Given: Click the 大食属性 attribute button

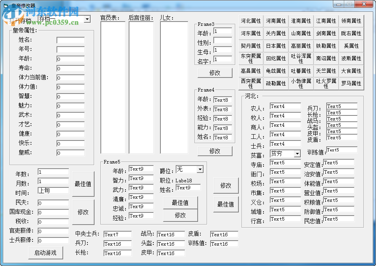Looking at the screenshot, I should coord(351,71).
